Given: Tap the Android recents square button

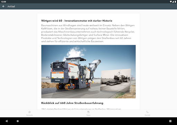Looking at the screenshot, I should tap(170, 121).
